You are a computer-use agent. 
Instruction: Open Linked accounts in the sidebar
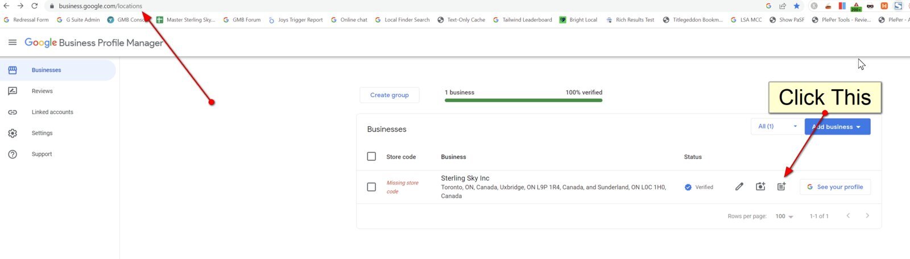coord(57,112)
